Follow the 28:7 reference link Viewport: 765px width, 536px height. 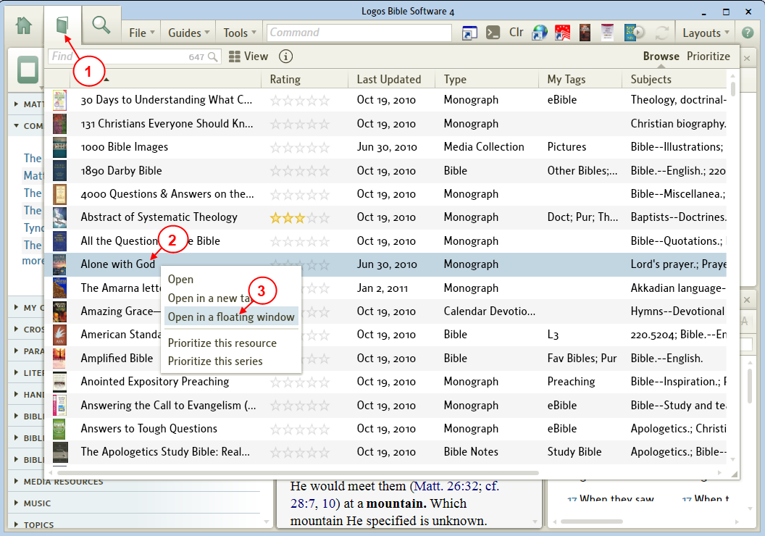tap(304, 503)
